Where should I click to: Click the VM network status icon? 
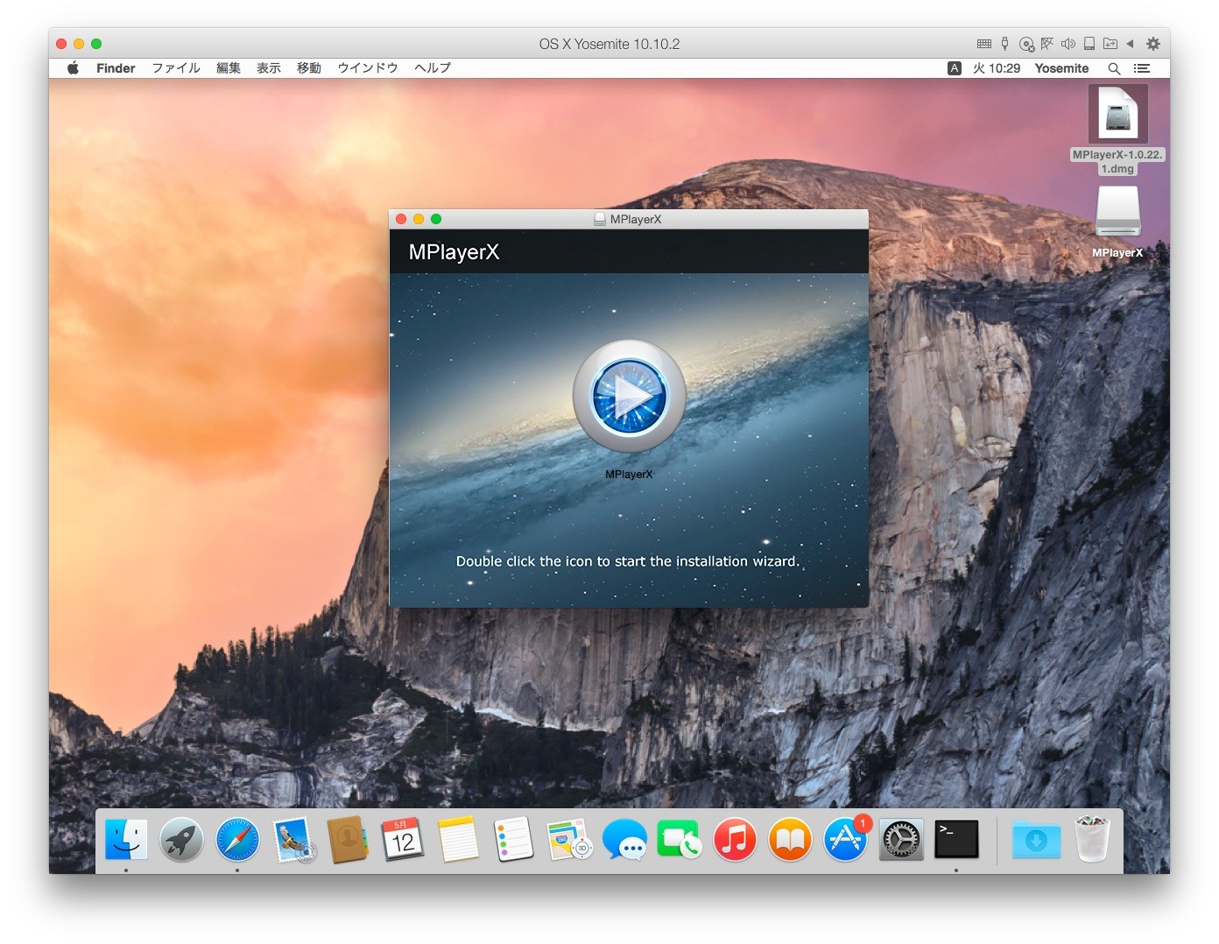click(x=1047, y=44)
